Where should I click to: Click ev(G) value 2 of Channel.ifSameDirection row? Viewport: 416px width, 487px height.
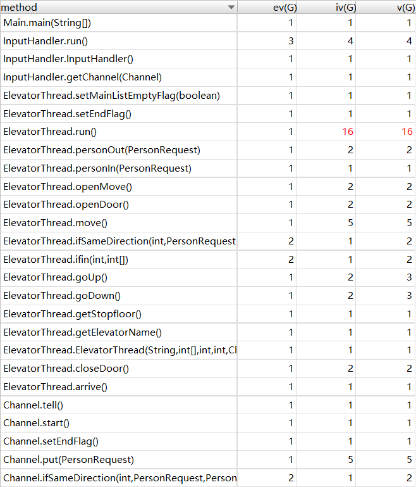(291, 478)
